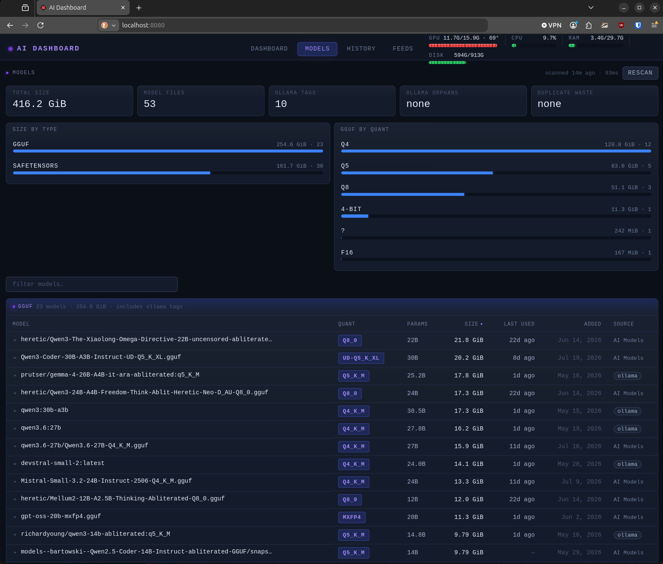Expand the Mistral-Small-3.2-24B-Instruct row
The image size is (663, 564).
point(15,481)
